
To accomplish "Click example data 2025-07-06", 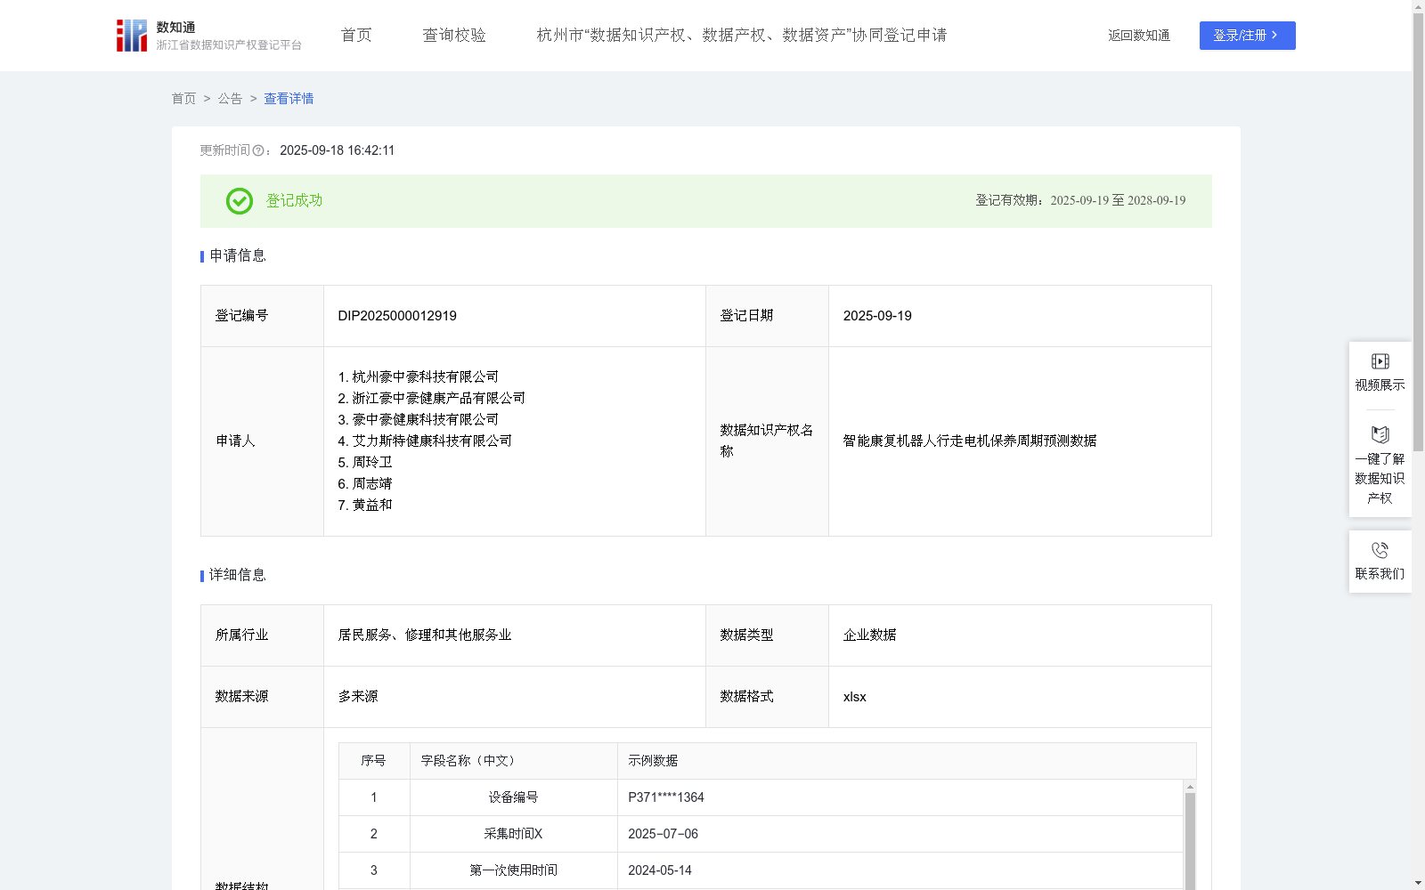I will [663, 834].
